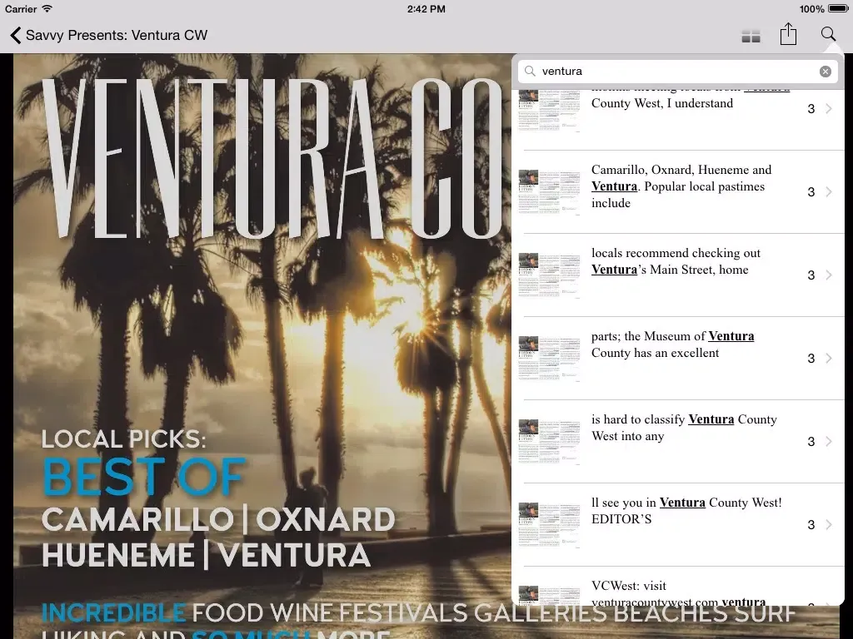Tap chevron on 'Main Street, home' row
Image resolution: width=853 pixels, height=639 pixels.
(x=829, y=275)
